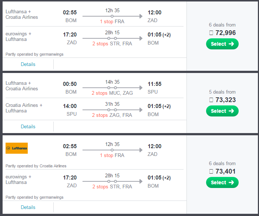Click the 00:50 BOM departure time

click(70, 84)
